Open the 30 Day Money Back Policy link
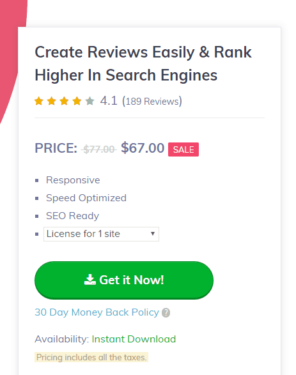The width and height of the screenshot is (296, 375). coord(97,312)
